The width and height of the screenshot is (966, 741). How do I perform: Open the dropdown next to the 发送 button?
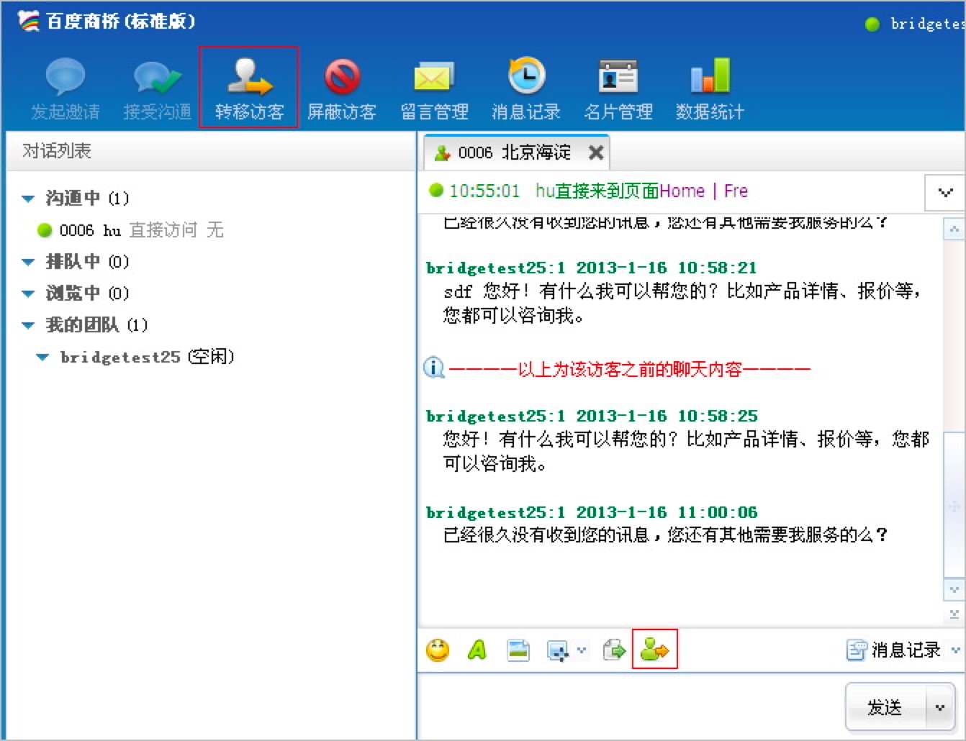940,706
